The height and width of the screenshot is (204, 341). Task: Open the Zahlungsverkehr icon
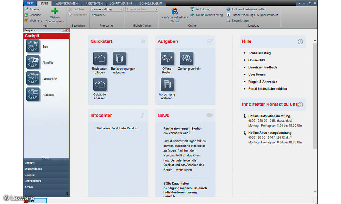point(187,59)
